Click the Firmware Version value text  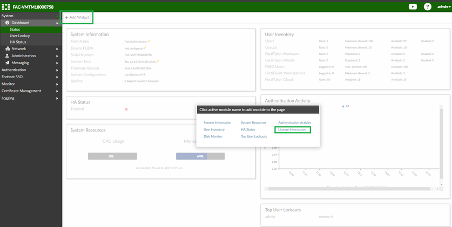click(x=138, y=68)
